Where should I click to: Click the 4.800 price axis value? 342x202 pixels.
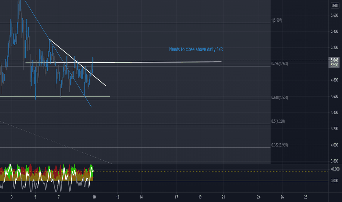(334, 80)
